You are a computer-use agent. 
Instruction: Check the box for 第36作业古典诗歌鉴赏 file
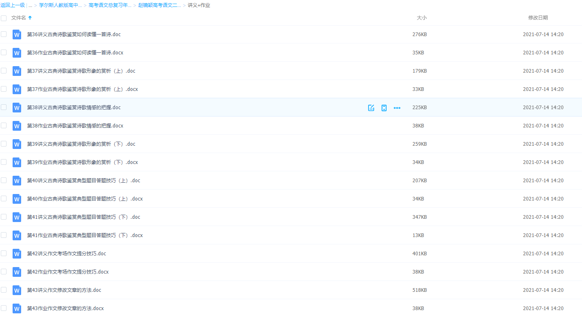click(x=4, y=52)
